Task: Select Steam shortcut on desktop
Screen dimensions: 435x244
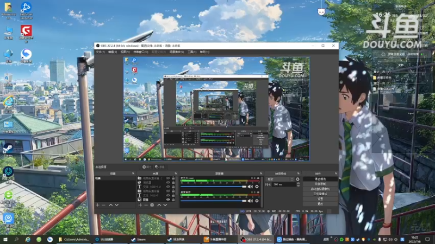Action: (8, 151)
